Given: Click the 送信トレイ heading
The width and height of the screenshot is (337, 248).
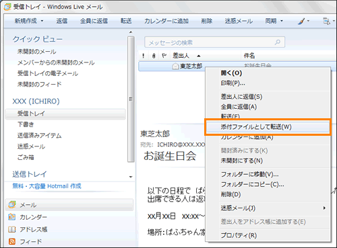Looking at the screenshot, I should coord(30,174).
